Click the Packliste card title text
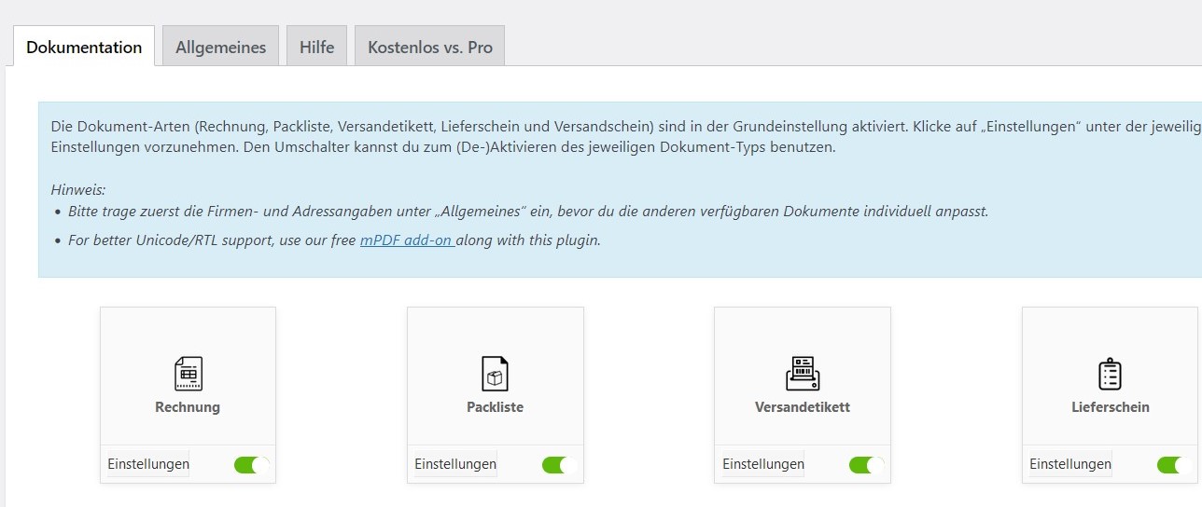The image size is (1202, 507). point(495,407)
